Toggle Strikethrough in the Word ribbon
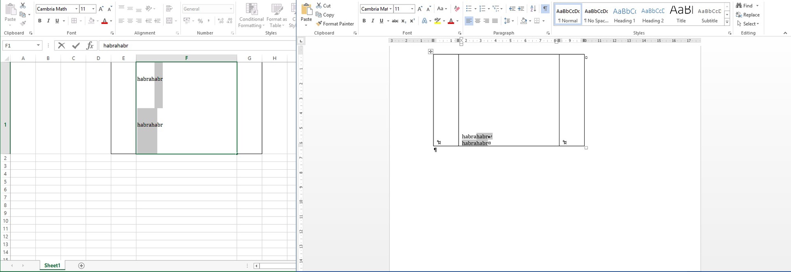The image size is (791, 272). 395,21
